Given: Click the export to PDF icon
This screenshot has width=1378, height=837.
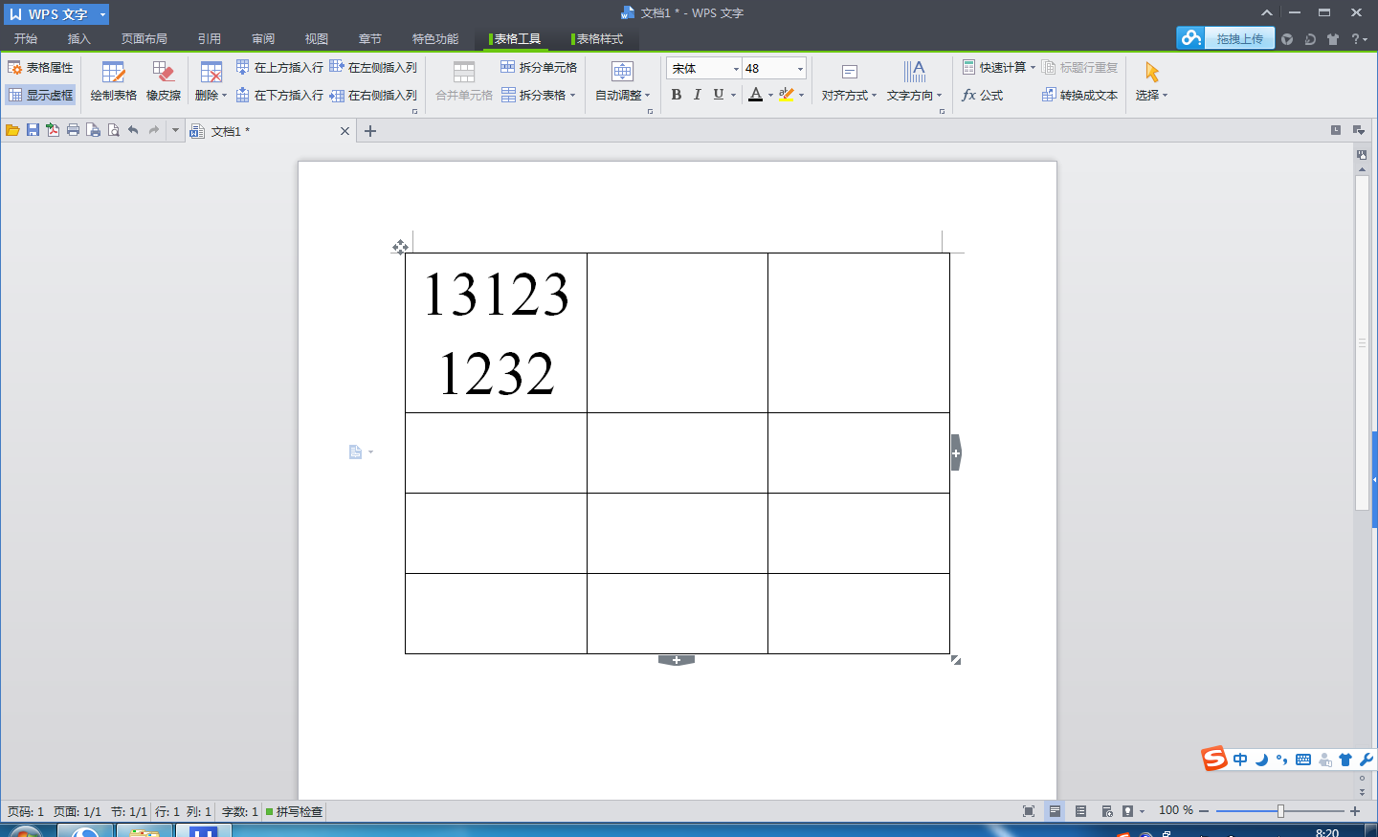Looking at the screenshot, I should pyautogui.click(x=53, y=130).
